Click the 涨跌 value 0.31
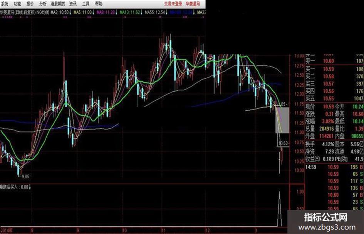This screenshot has height=234, width=364. click(x=329, y=114)
